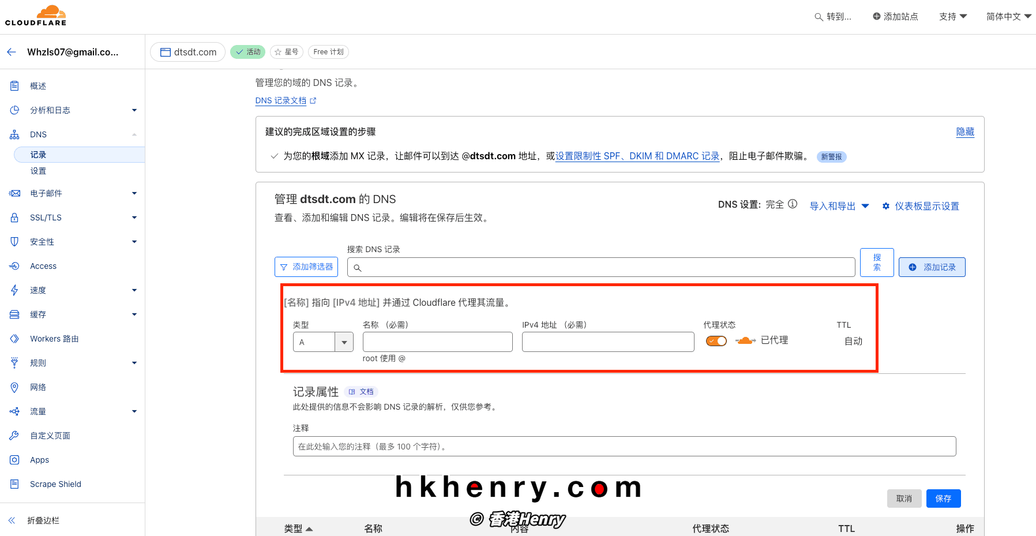Click the SSL/TLS lock icon in sidebar
The image size is (1036, 536).
[14, 218]
